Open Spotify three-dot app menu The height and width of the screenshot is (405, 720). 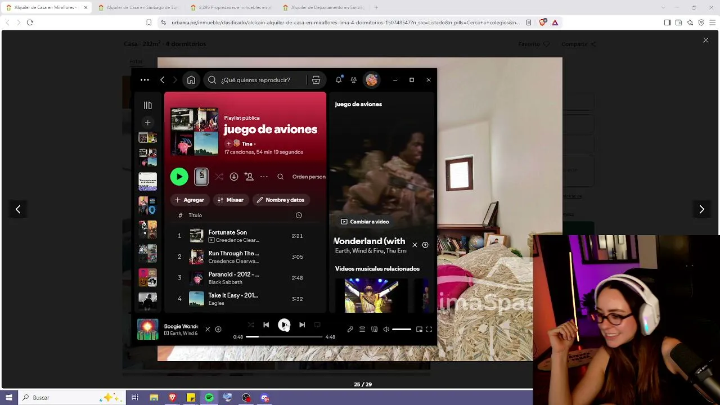click(x=145, y=80)
